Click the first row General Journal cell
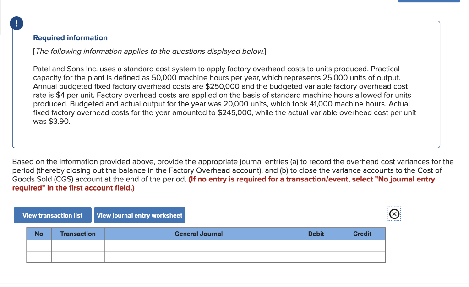 [x=198, y=245]
